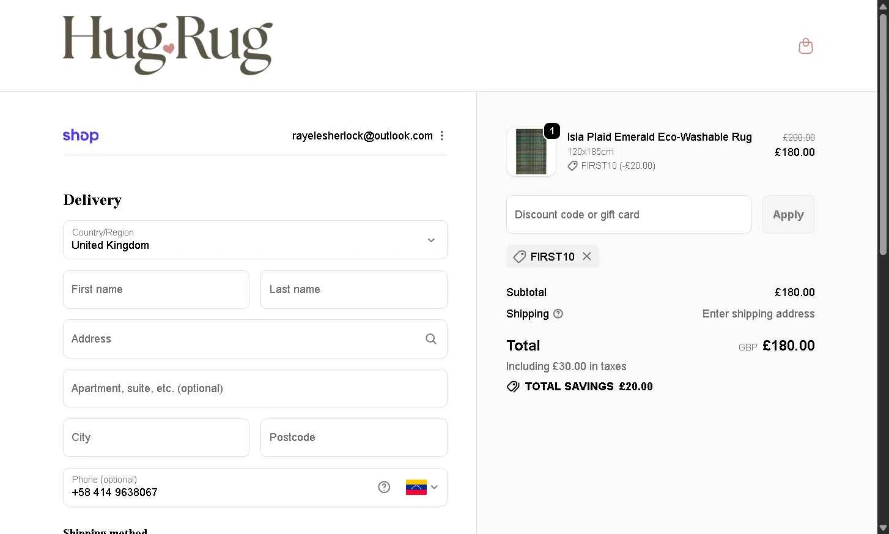
Task: Click the Isla Plaid rug thumbnail
Action: [531, 152]
